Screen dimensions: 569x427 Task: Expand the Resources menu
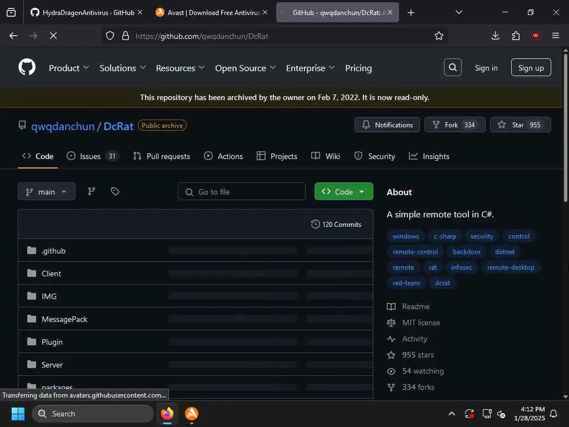coord(181,68)
